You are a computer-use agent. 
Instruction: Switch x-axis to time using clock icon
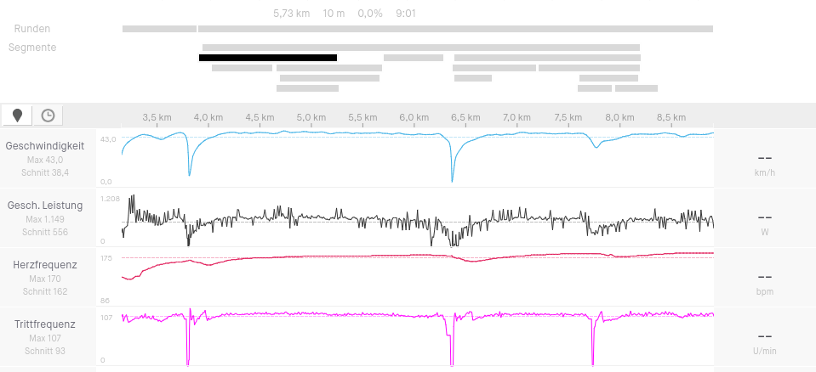coord(48,115)
